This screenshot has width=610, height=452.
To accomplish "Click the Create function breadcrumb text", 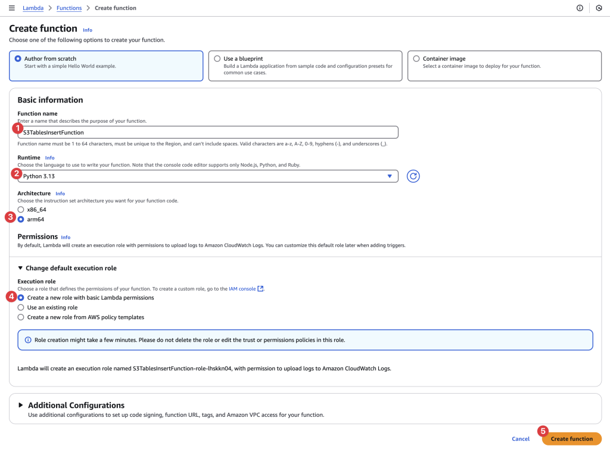I will click(116, 8).
